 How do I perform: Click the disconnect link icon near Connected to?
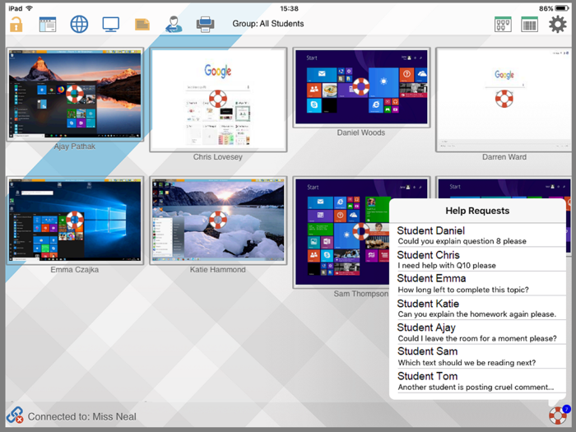[x=15, y=415]
